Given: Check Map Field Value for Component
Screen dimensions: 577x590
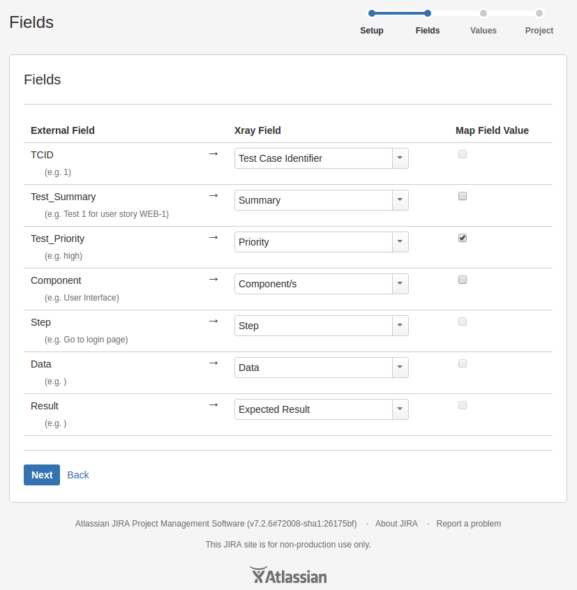Looking at the screenshot, I should 463,280.
